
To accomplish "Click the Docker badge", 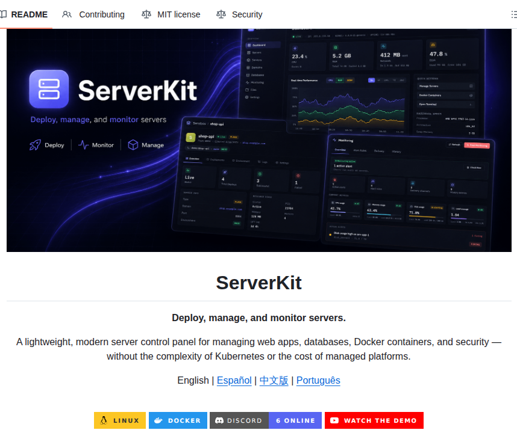I will click(x=178, y=420).
